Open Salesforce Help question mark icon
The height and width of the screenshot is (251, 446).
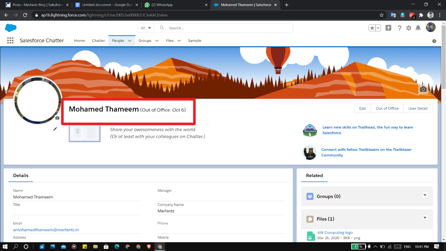click(x=399, y=28)
